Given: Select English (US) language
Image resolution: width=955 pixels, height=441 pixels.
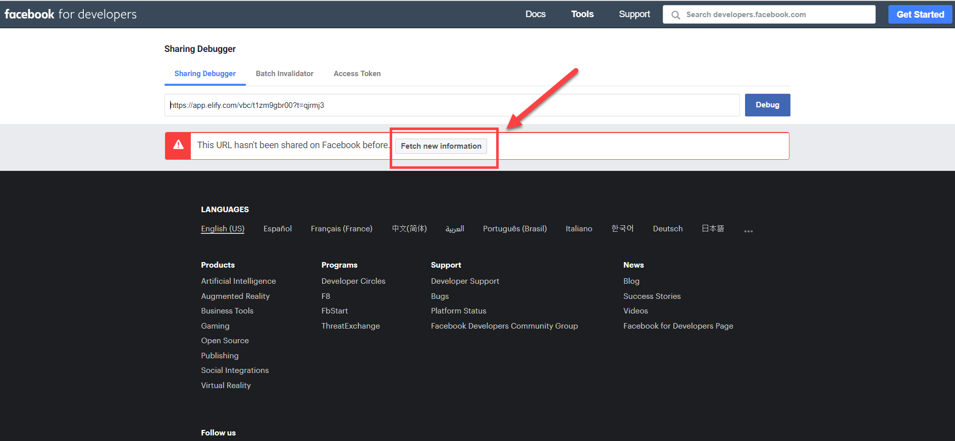Looking at the screenshot, I should (x=223, y=229).
